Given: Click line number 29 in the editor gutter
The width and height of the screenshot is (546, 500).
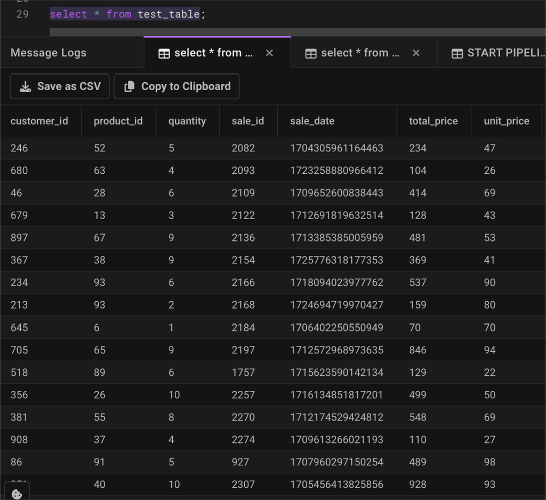Looking at the screenshot, I should [22, 14].
